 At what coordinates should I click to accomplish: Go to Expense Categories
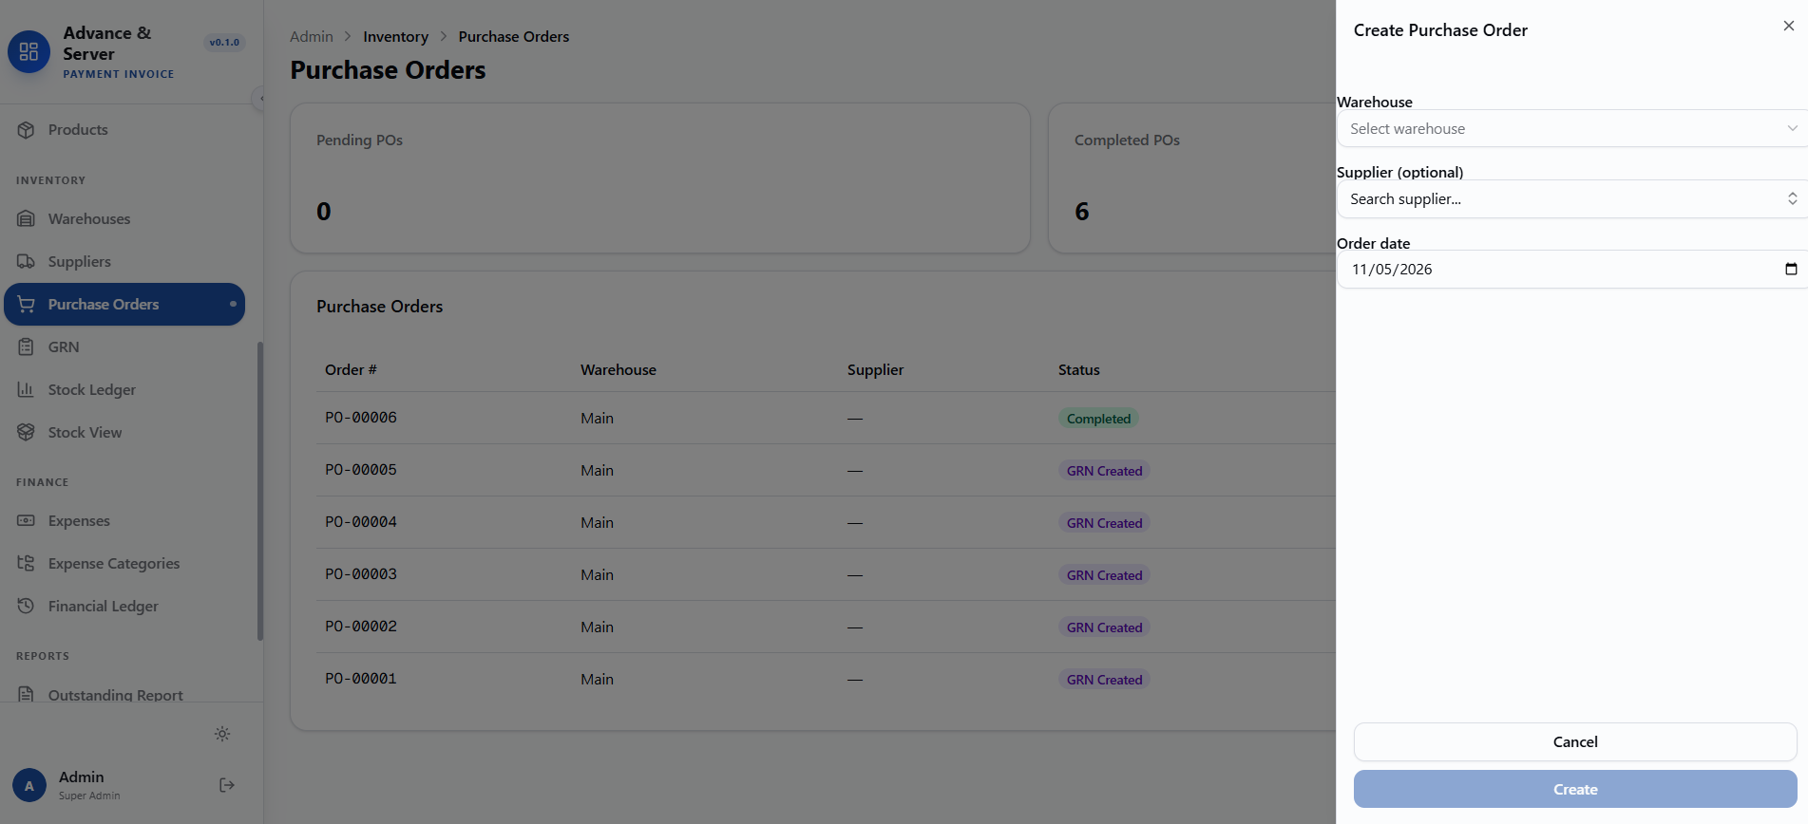[x=124, y=564]
